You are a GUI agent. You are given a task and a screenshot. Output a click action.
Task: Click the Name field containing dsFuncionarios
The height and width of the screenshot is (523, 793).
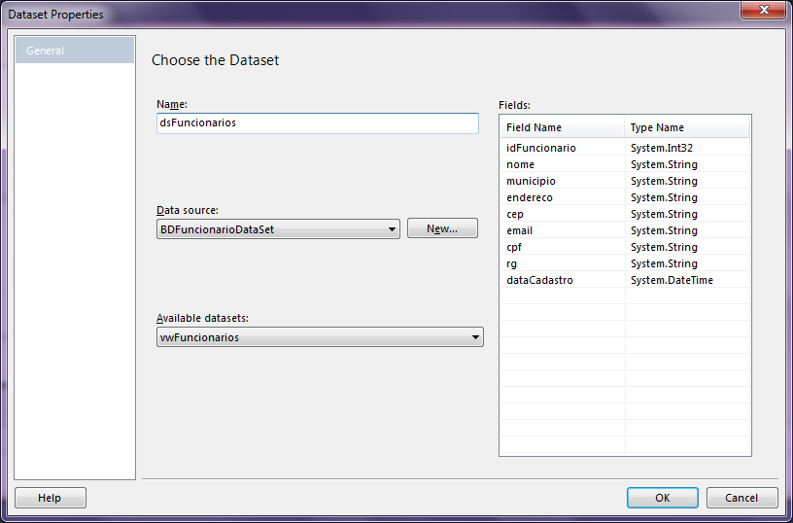[317, 123]
